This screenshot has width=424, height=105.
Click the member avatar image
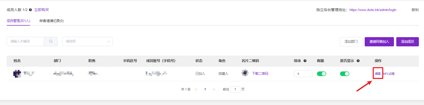17,73
